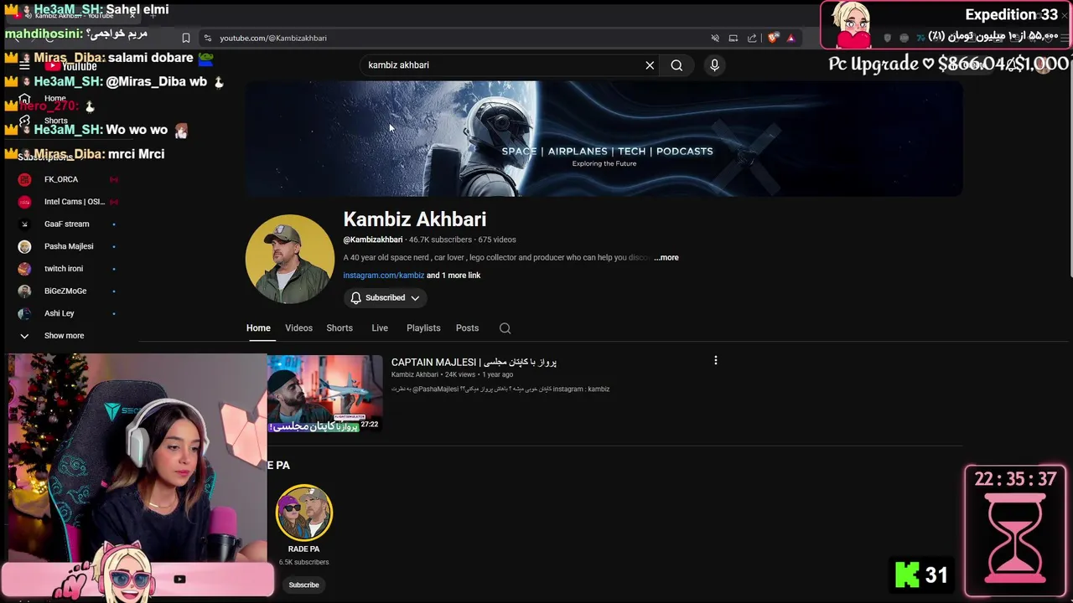
Task: Switch to the Shorts tab
Action: (340, 328)
